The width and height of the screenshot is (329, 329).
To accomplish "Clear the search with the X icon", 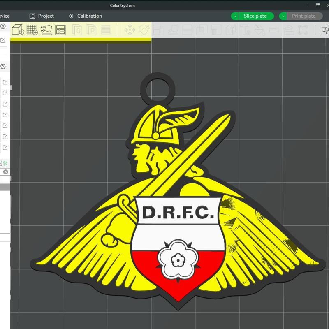I will coord(6,172).
